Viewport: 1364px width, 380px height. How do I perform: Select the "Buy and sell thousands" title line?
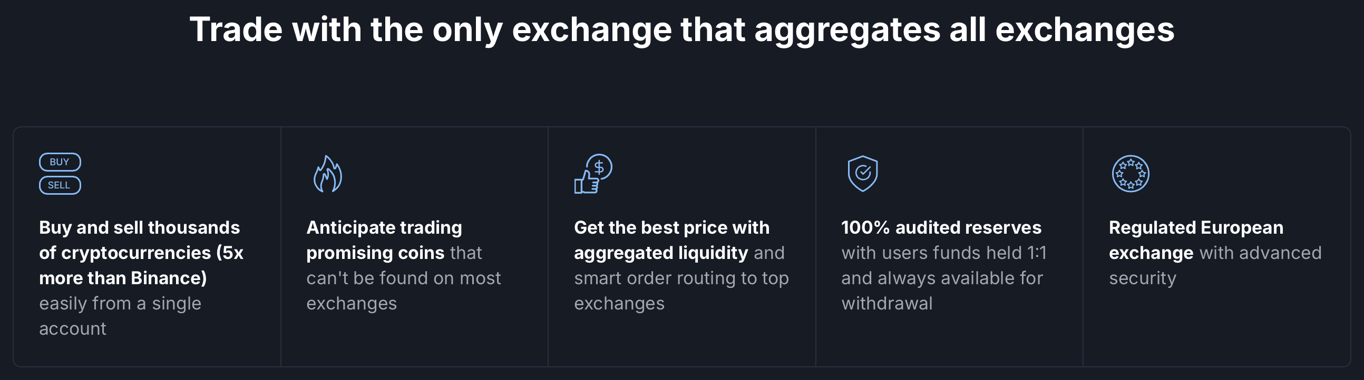[139, 228]
